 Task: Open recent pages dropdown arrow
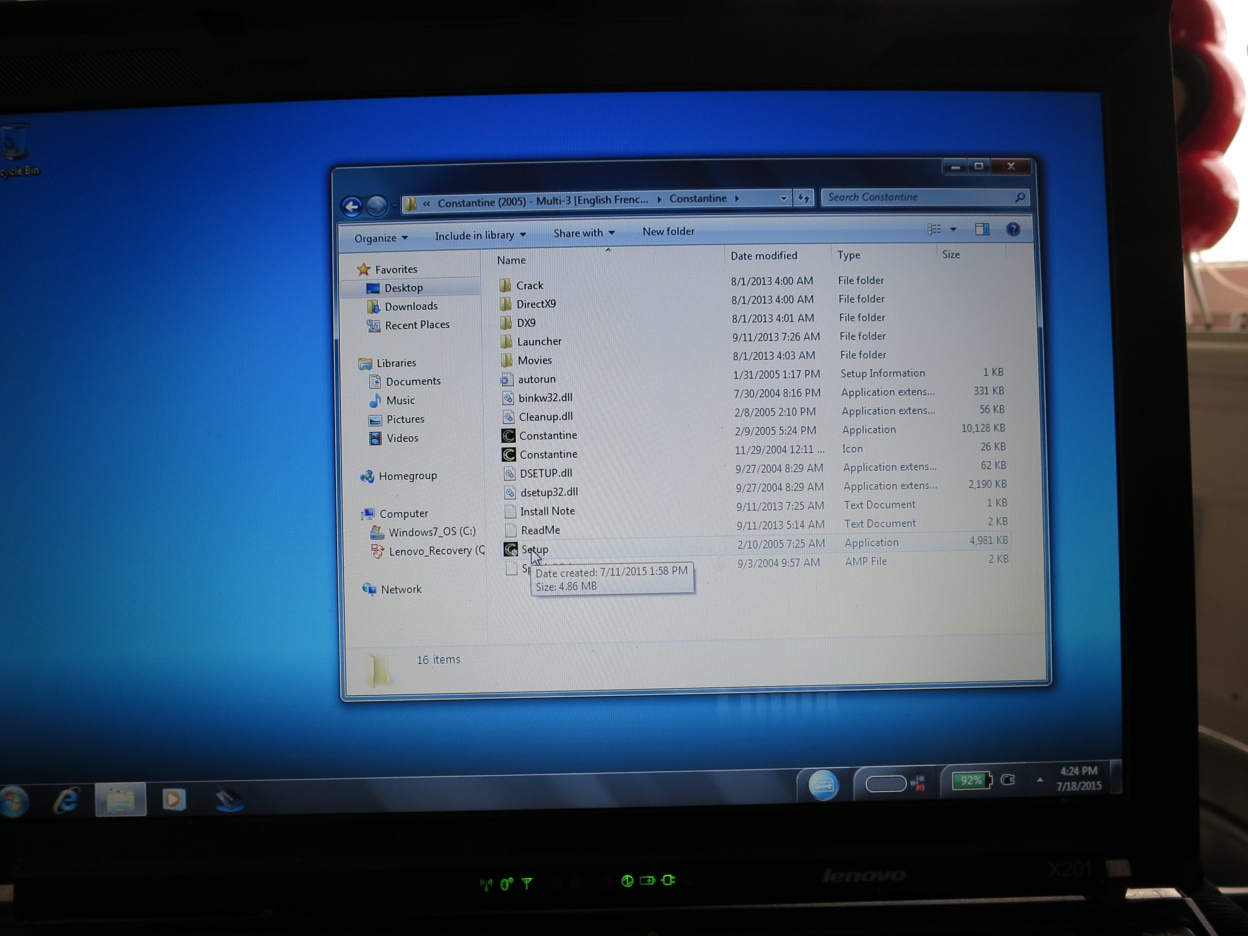(x=394, y=205)
